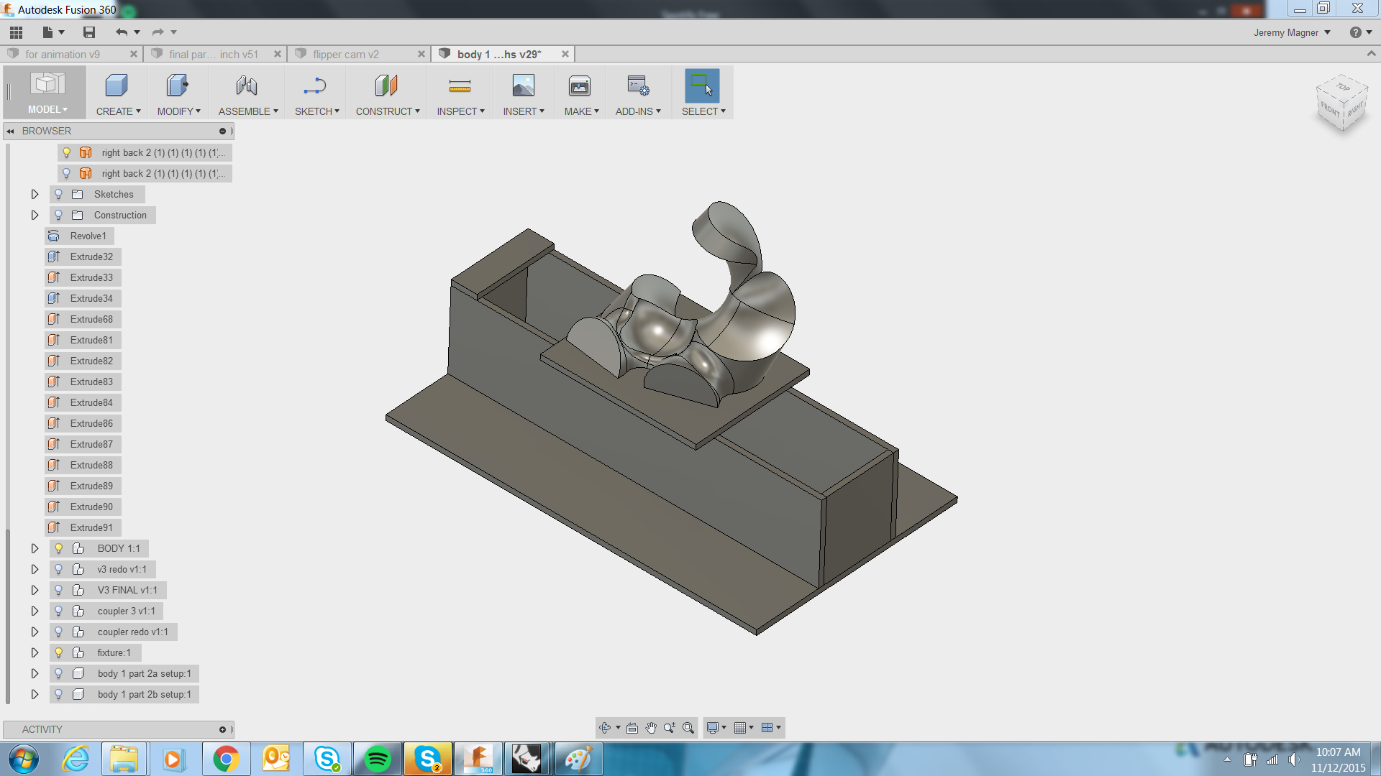Open Grid and Snaps settings icon
The height and width of the screenshot is (776, 1381).
click(x=740, y=728)
